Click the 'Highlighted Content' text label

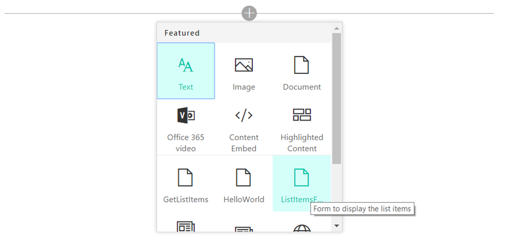301,143
